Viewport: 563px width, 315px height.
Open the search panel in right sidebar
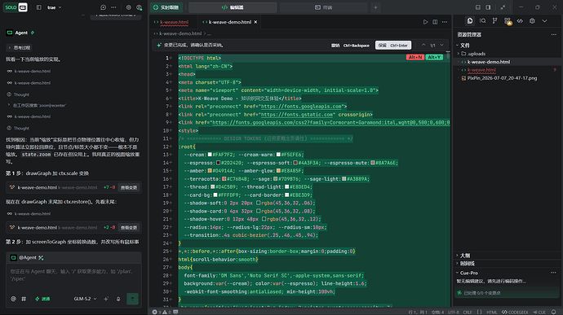pyautogui.click(x=482, y=21)
